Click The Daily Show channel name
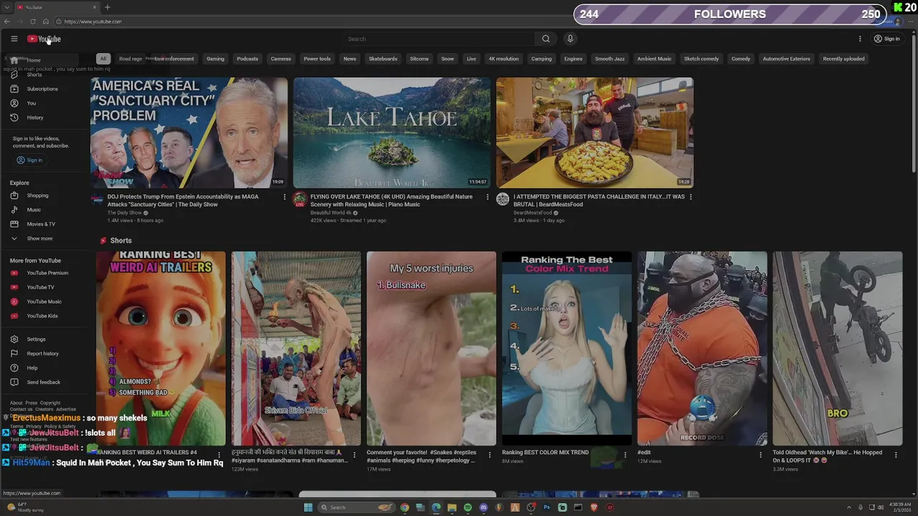The height and width of the screenshot is (516, 918). click(125, 213)
